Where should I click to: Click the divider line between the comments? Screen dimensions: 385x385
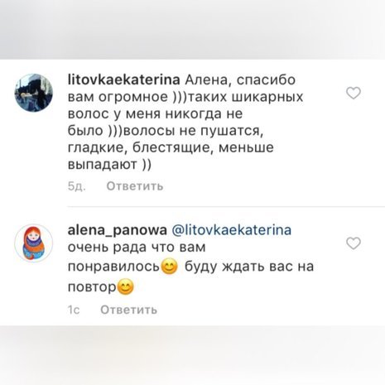tap(226, 206)
